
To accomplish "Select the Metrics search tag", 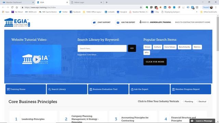I will [x=197, y=47].
